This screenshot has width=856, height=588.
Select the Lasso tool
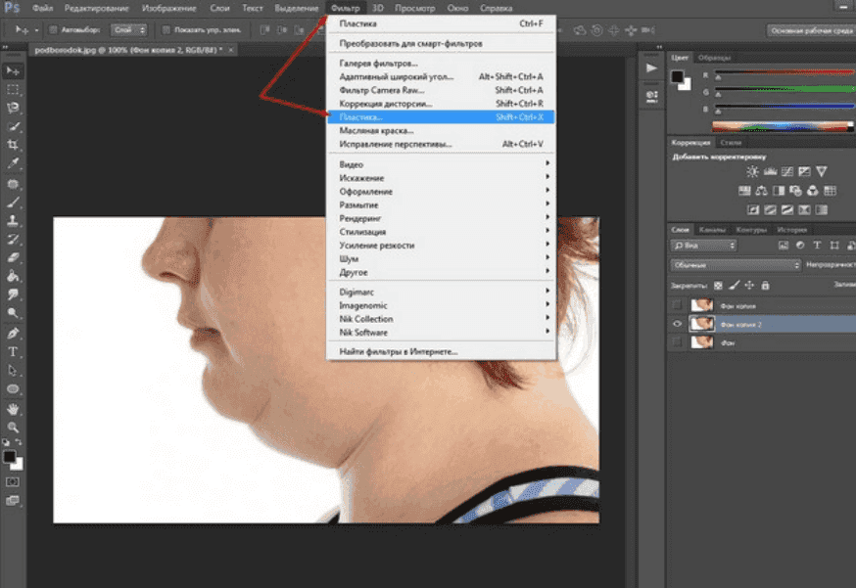[14, 108]
